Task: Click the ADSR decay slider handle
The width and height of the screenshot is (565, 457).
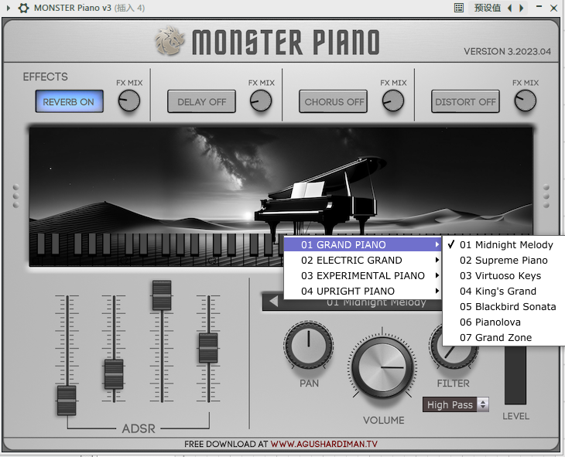Action: click(114, 373)
